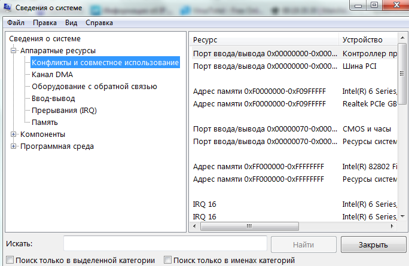The height and width of the screenshot is (266, 409).
Task: Click the Закрыть button
Action: tap(373, 244)
